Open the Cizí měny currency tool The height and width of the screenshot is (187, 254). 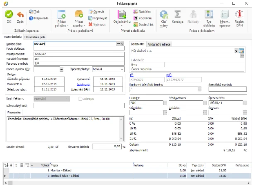point(164,19)
